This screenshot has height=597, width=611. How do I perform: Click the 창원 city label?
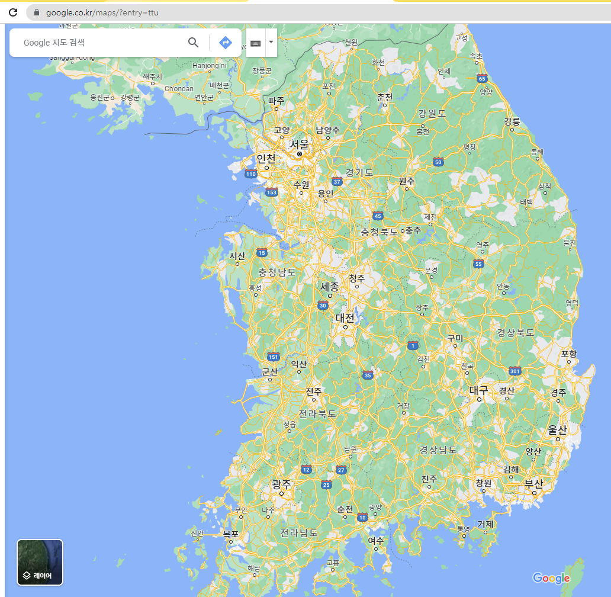pyautogui.click(x=484, y=483)
